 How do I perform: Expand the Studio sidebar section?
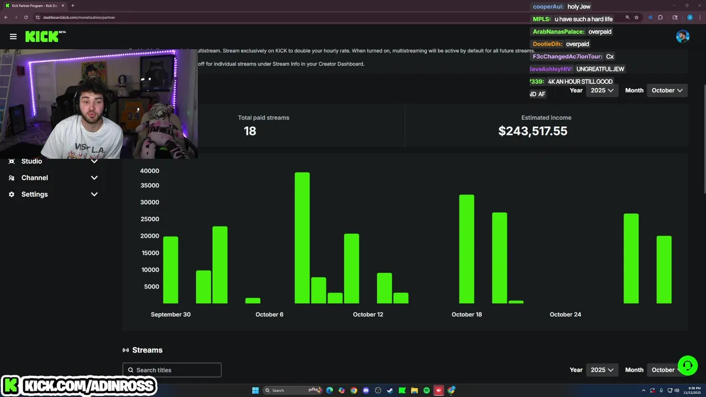[94, 161]
